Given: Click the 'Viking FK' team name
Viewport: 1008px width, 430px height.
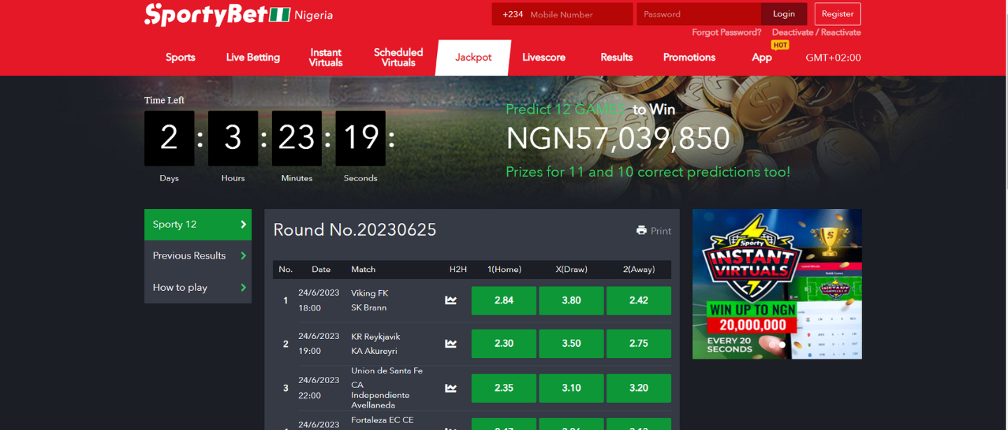Looking at the screenshot, I should [369, 293].
